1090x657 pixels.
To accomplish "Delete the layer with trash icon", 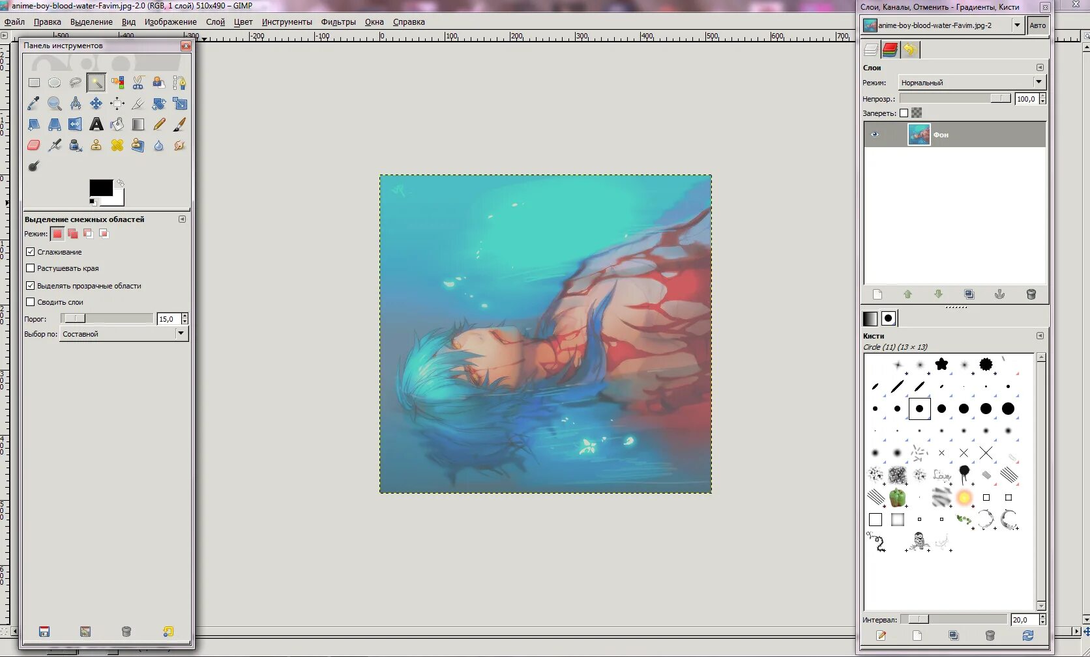I will [x=1031, y=294].
